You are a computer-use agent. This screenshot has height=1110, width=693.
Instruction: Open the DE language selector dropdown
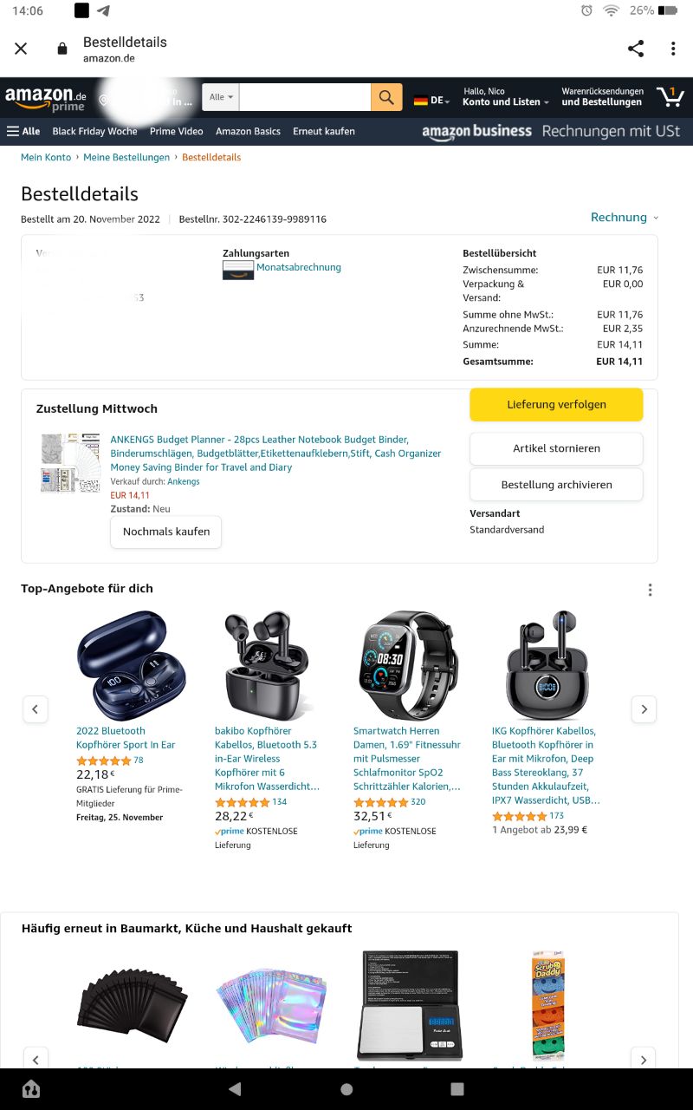coord(431,101)
